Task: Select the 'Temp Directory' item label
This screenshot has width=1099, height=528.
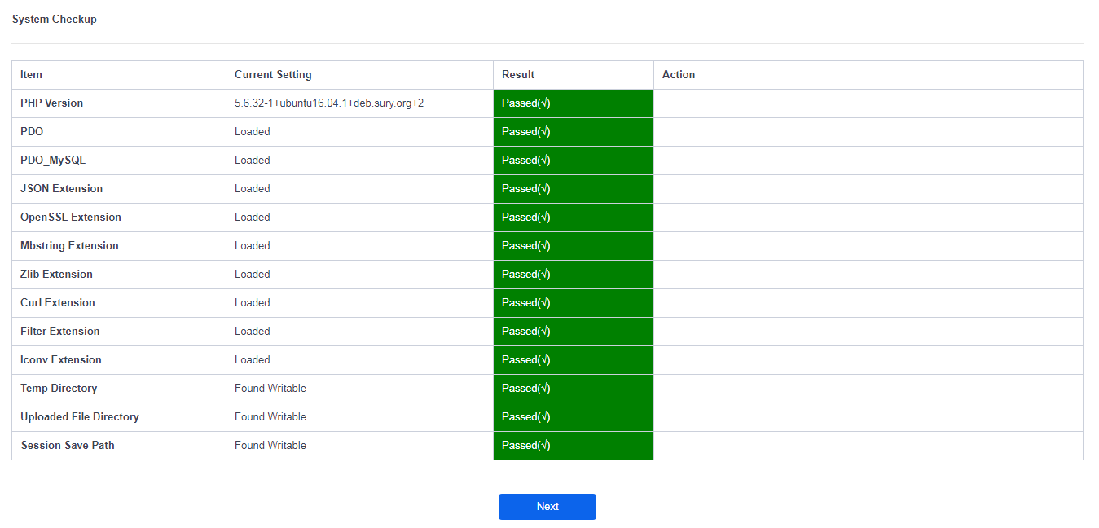Action: 59,388
